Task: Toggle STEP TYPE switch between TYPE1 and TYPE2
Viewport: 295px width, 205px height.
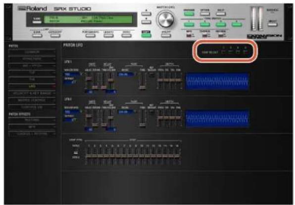Action: [x=76, y=152]
